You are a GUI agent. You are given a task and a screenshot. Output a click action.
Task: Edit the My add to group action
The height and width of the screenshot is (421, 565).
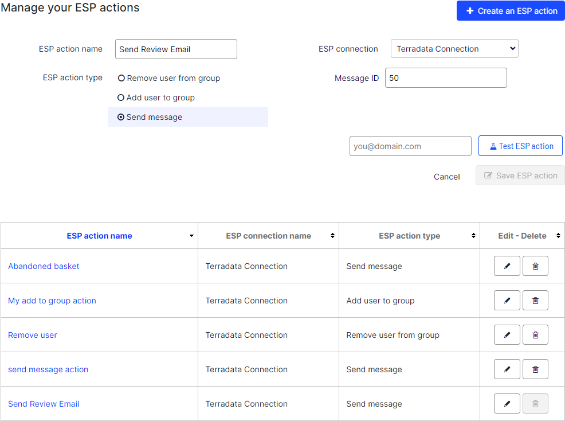coord(507,300)
